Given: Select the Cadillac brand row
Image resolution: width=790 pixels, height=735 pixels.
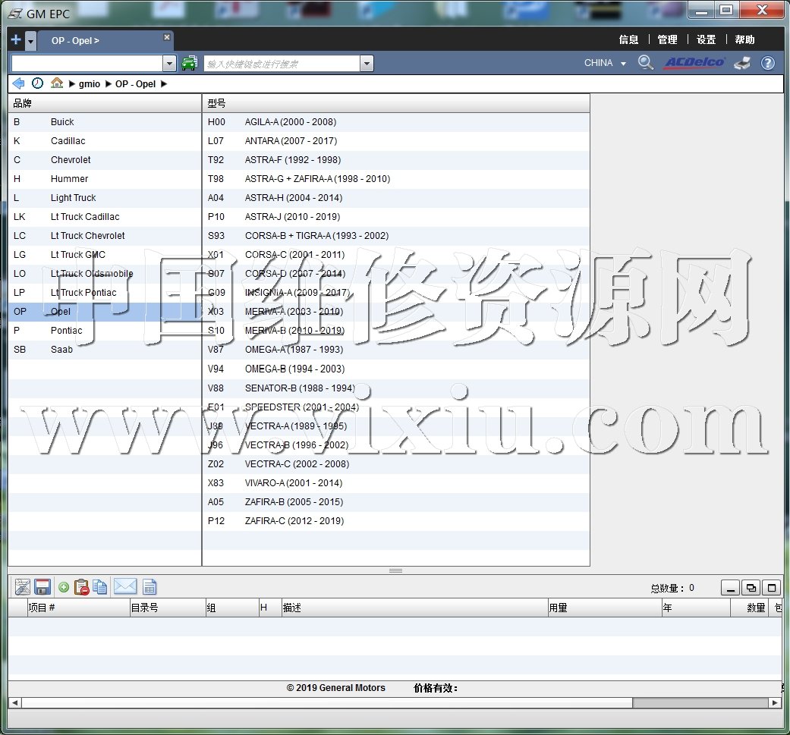Looking at the screenshot, I should coord(68,141).
